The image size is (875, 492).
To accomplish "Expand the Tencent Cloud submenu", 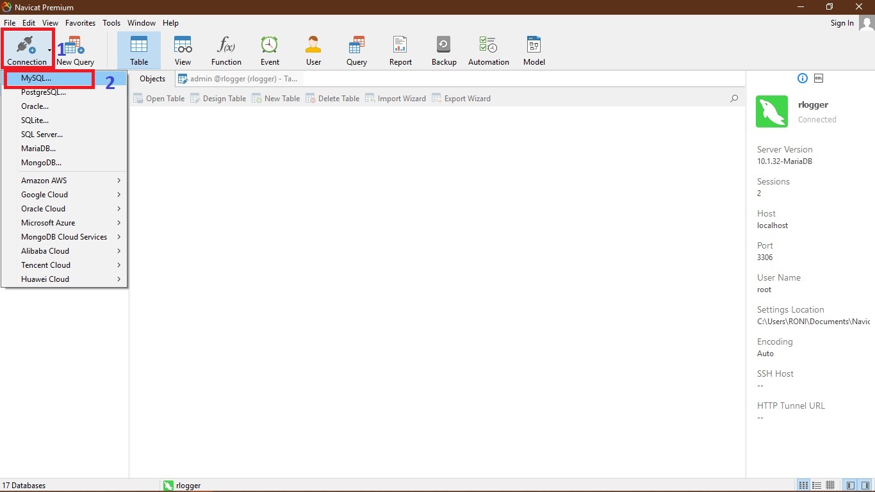I will [64, 265].
